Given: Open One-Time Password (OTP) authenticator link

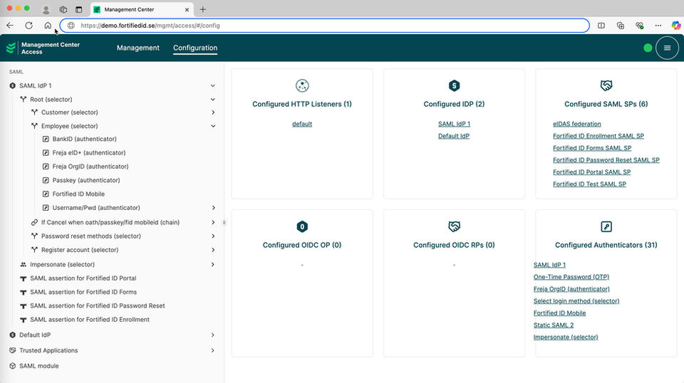Looking at the screenshot, I should click(571, 277).
